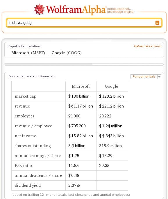168x199 pixels.
Task: Click the WolframAlpha wordmark title
Action: pyautogui.click(x=76, y=10)
